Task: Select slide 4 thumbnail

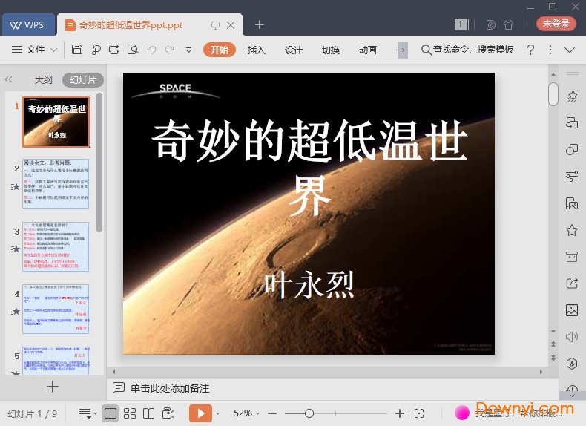Action: pos(56,309)
